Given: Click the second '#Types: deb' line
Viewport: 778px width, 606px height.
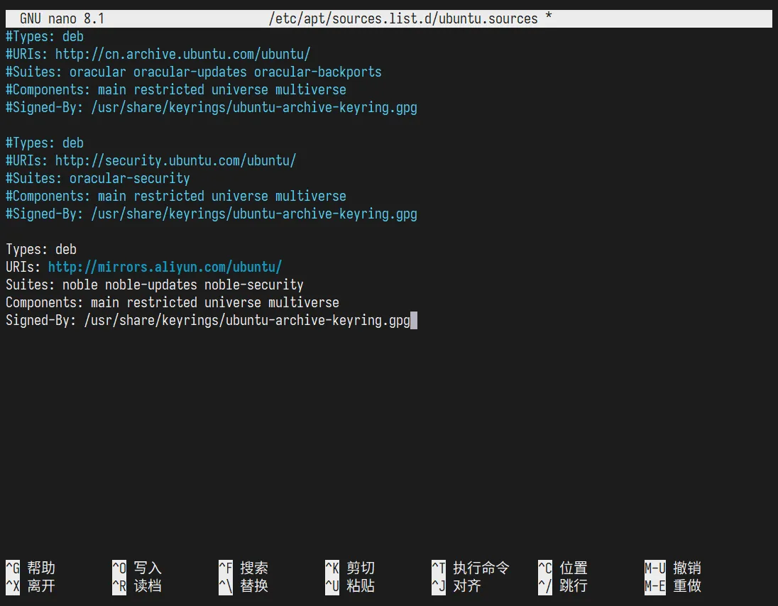Looking at the screenshot, I should pos(45,143).
